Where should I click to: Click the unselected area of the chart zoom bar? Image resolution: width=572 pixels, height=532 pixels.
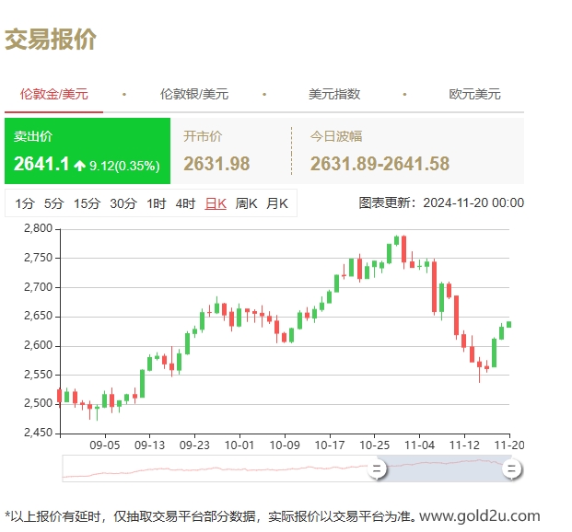coord(219,468)
